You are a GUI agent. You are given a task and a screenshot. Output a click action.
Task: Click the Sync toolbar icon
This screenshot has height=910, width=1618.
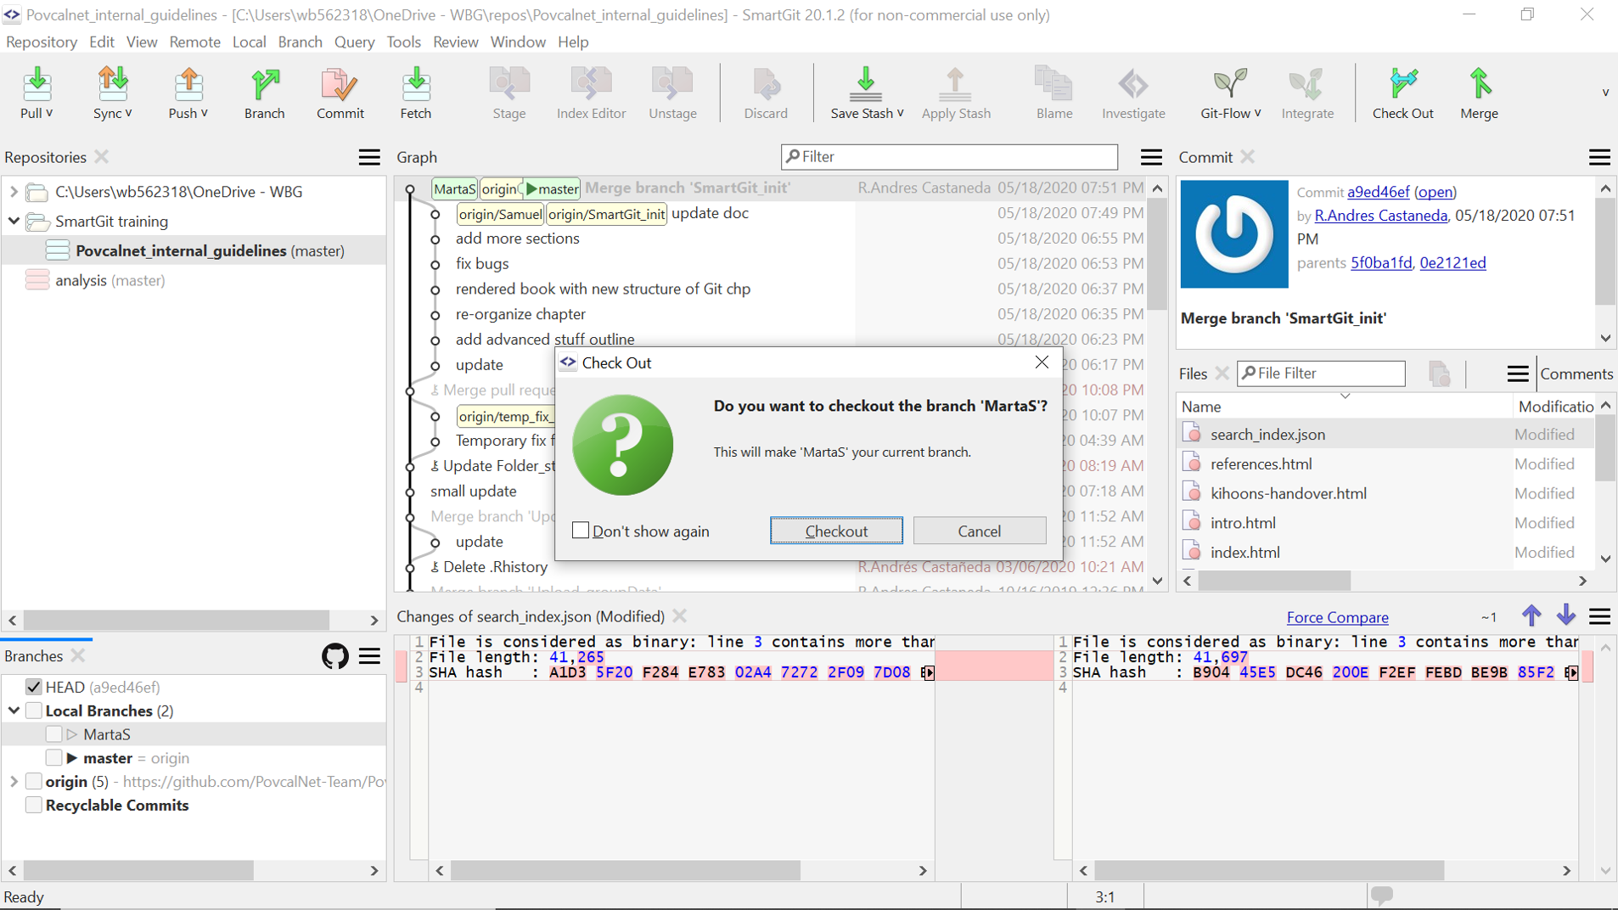point(112,84)
